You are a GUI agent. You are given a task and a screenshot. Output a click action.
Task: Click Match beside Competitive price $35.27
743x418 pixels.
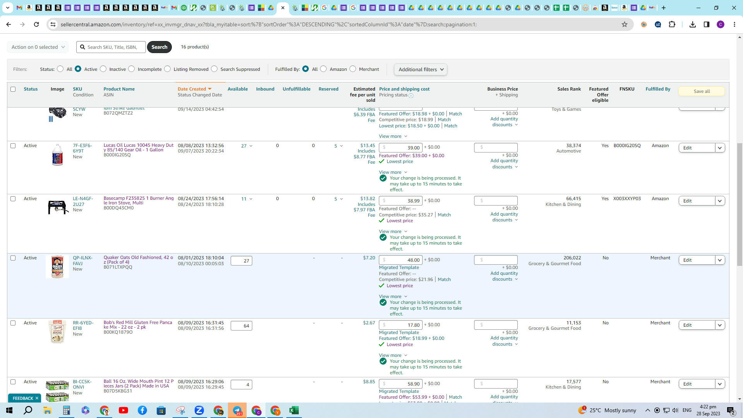click(x=444, y=215)
